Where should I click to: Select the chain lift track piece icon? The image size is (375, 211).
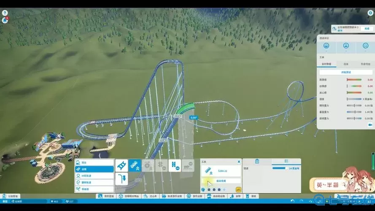point(135,165)
